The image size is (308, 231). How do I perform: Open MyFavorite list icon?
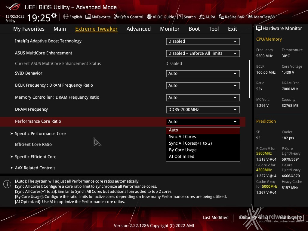click(x=88, y=17)
